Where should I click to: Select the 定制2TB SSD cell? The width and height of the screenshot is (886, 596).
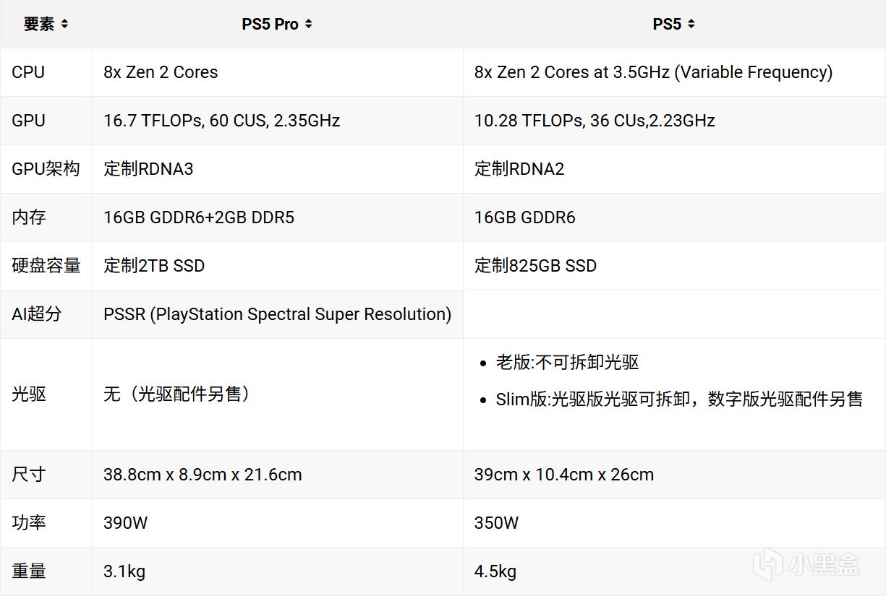pos(154,266)
